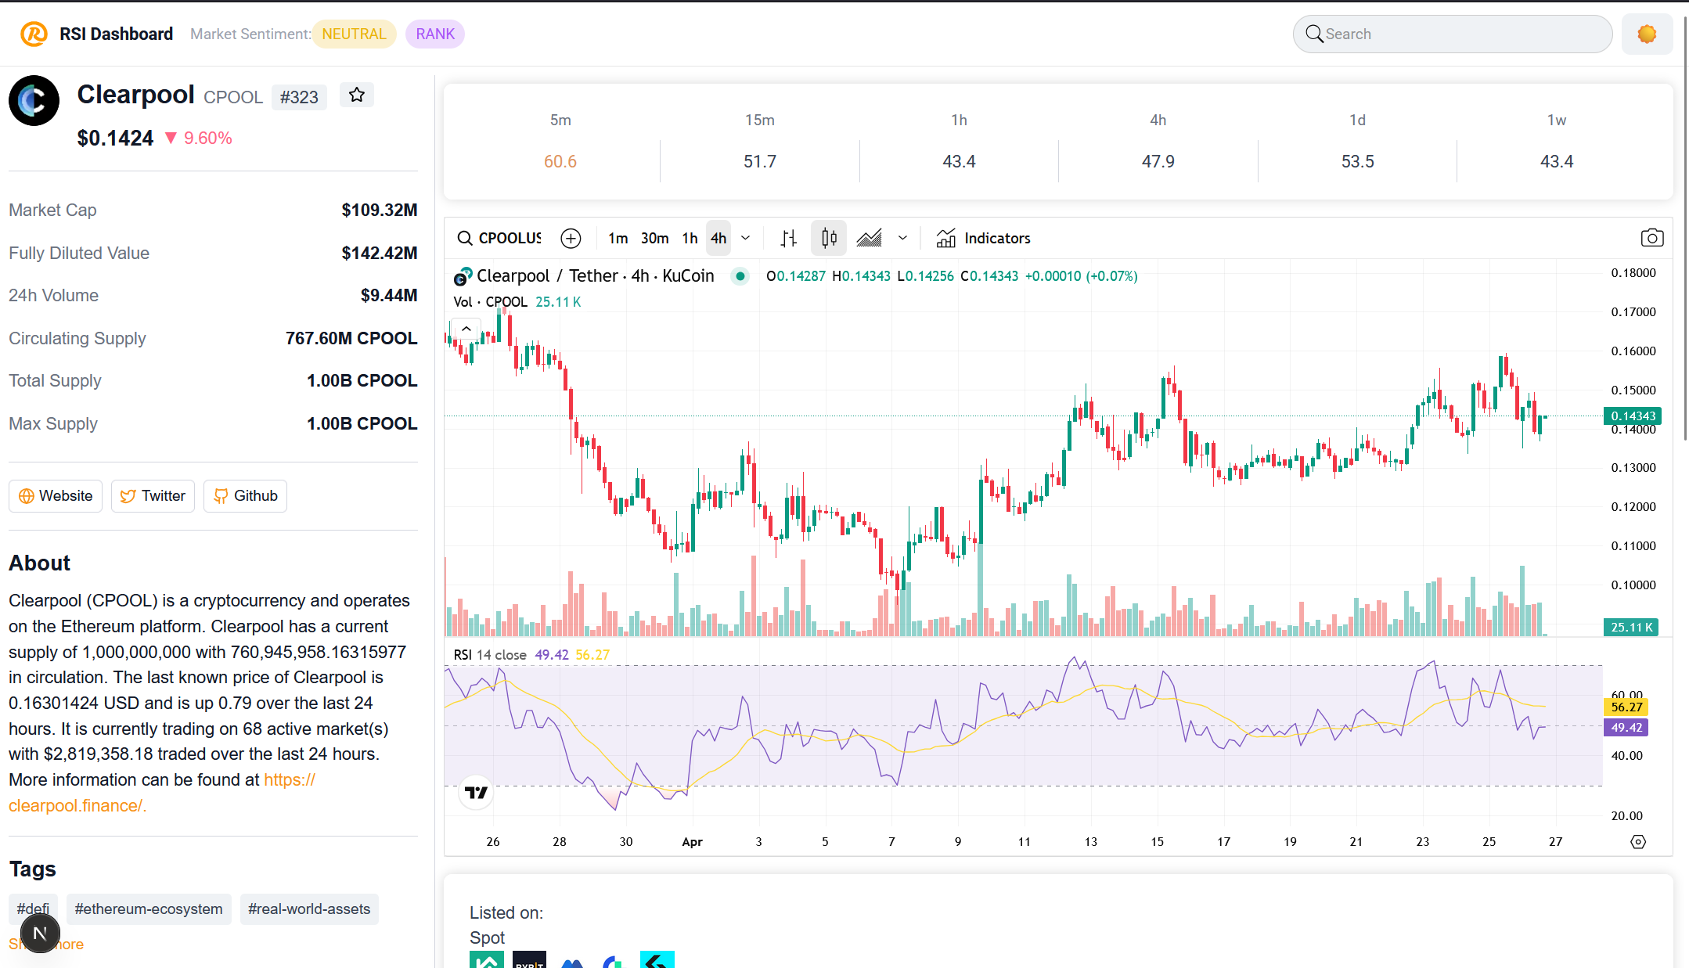The image size is (1689, 968).
Task: Click the Circulating Supply value 767.60M CPOOL
Action: [351, 339]
